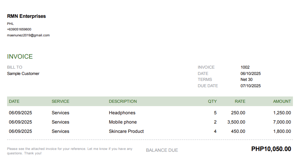Click the PHP10,050.00 balance total

click(271, 149)
